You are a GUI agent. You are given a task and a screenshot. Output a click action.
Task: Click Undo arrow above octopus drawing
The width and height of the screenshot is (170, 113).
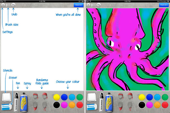point(99,5)
